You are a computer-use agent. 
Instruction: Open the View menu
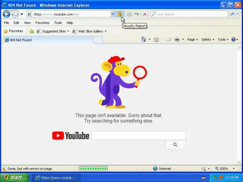click(x=27, y=23)
